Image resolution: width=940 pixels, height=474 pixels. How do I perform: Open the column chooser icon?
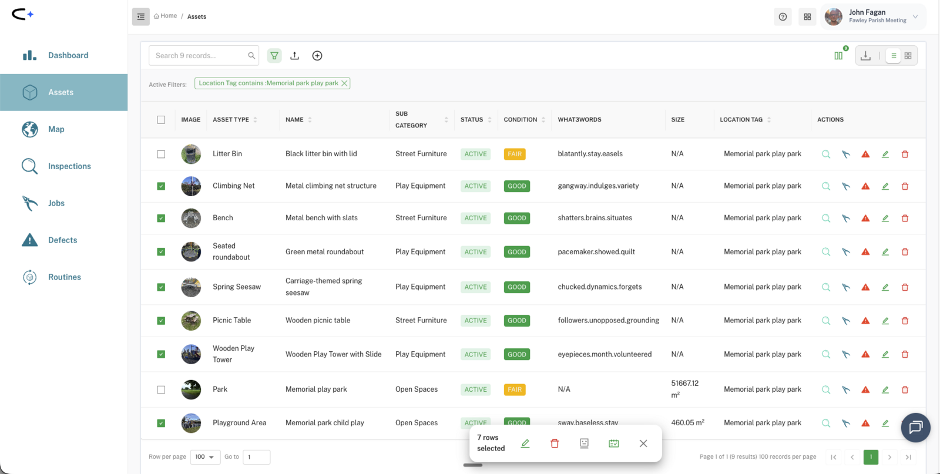838,56
